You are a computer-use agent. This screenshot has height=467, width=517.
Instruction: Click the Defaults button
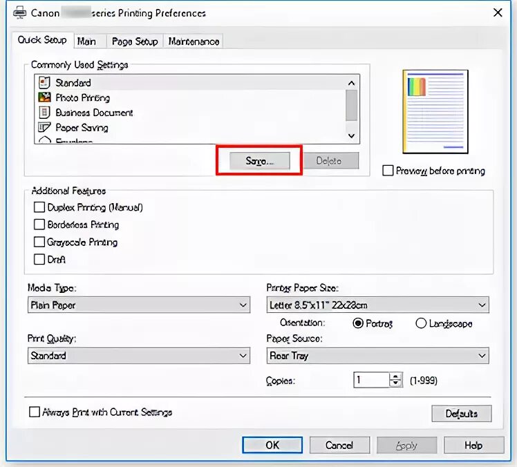pyautogui.click(x=462, y=413)
